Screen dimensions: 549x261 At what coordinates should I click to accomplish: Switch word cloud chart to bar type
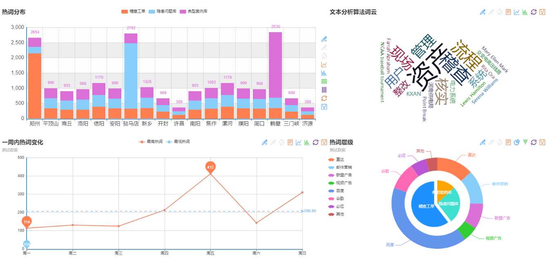click(x=525, y=12)
